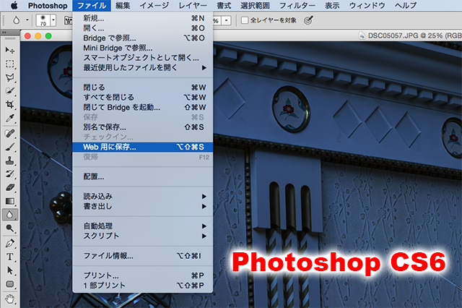Select the Eraser tool
This screenshot has width=462, height=308.
tap(9, 188)
